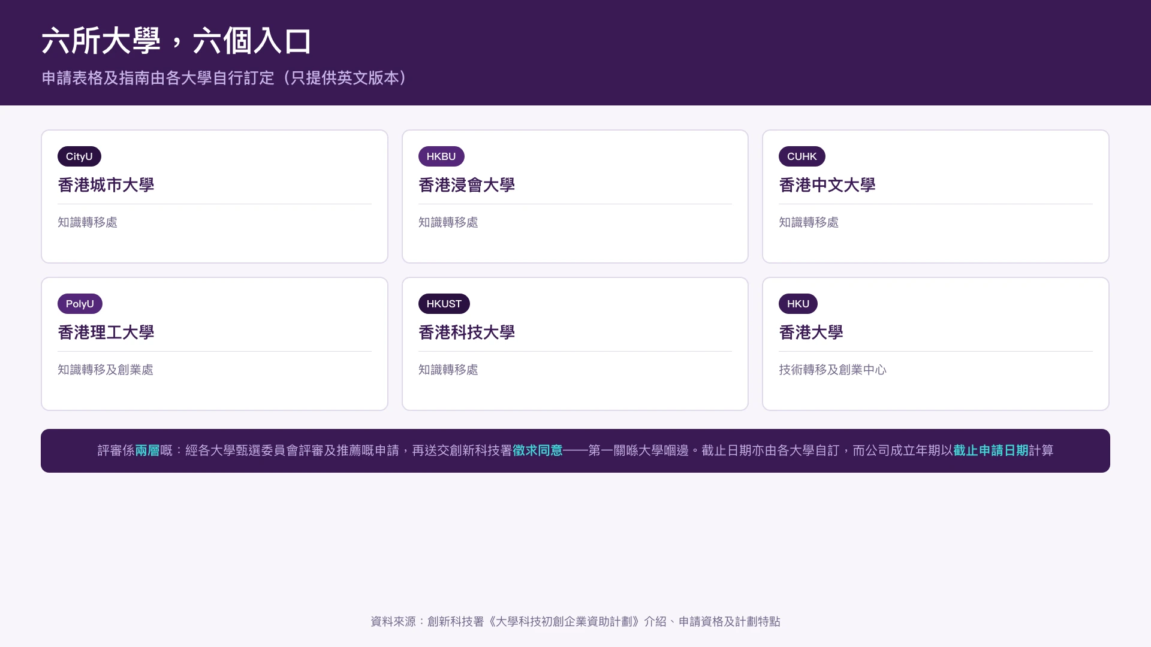
Task: Click 知識轉移處 under 香港中文大學
Action: coord(808,222)
